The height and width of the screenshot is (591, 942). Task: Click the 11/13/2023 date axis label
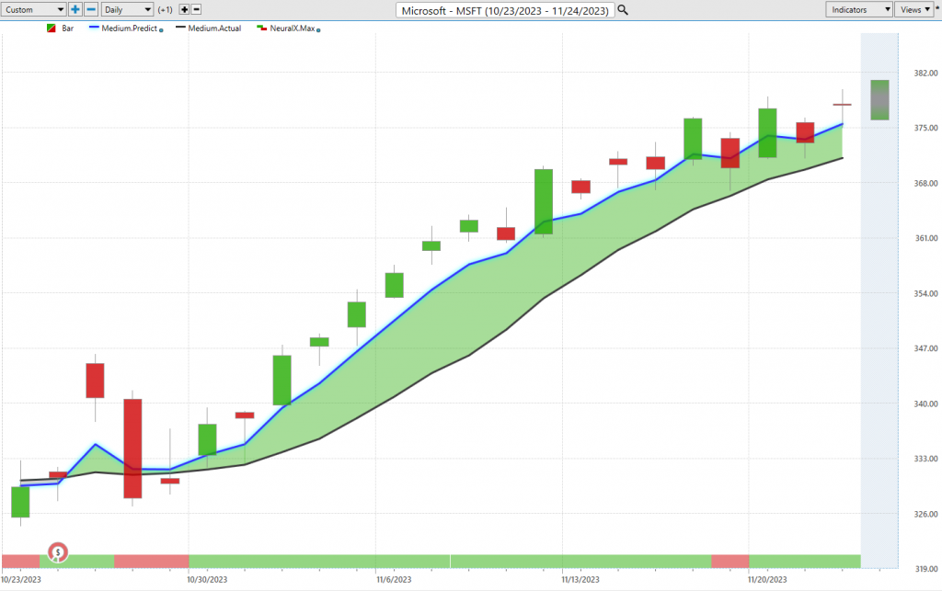(580, 580)
